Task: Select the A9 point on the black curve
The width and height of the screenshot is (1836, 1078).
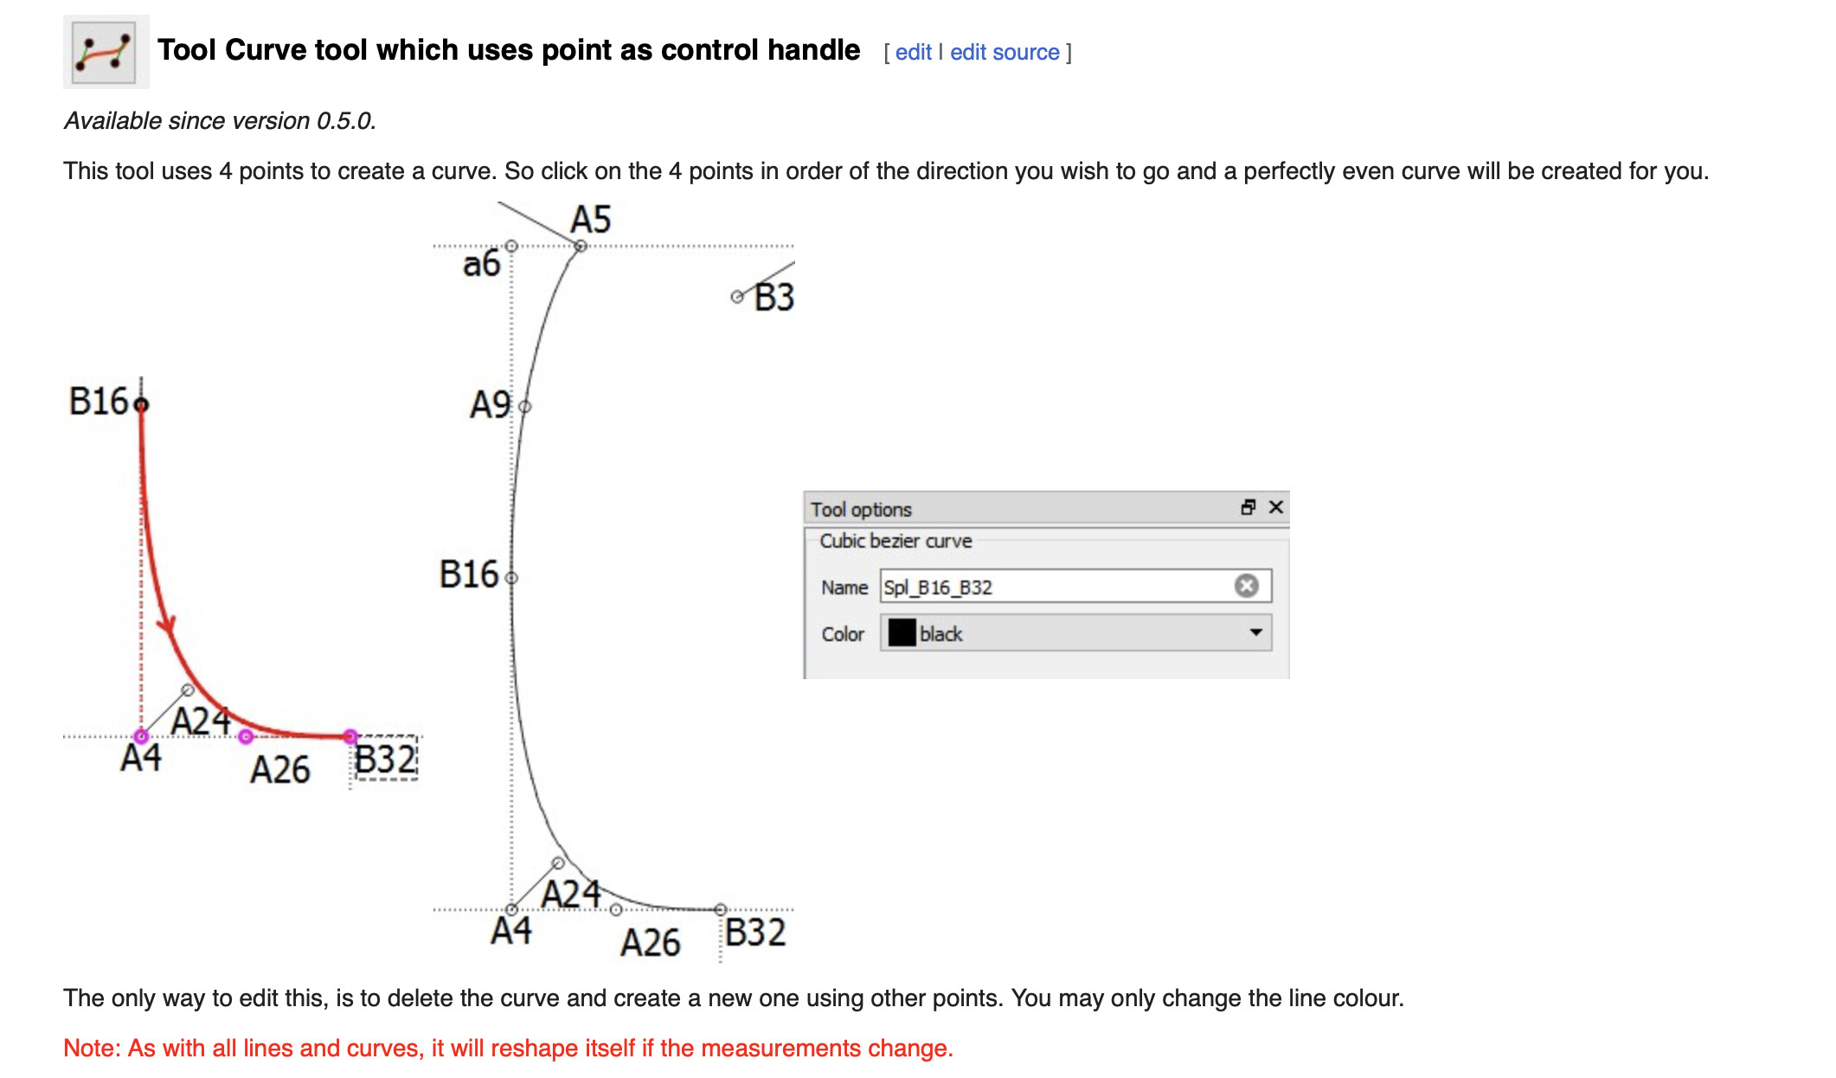Action: pyautogui.click(x=525, y=406)
